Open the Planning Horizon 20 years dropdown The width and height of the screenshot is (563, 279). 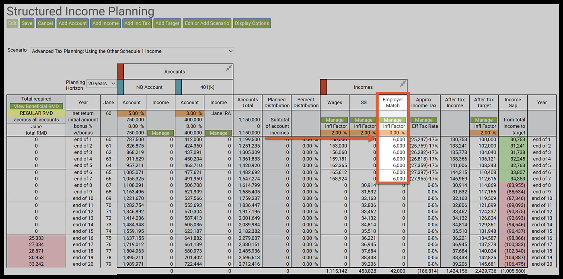pyautogui.click(x=101, y=84)
